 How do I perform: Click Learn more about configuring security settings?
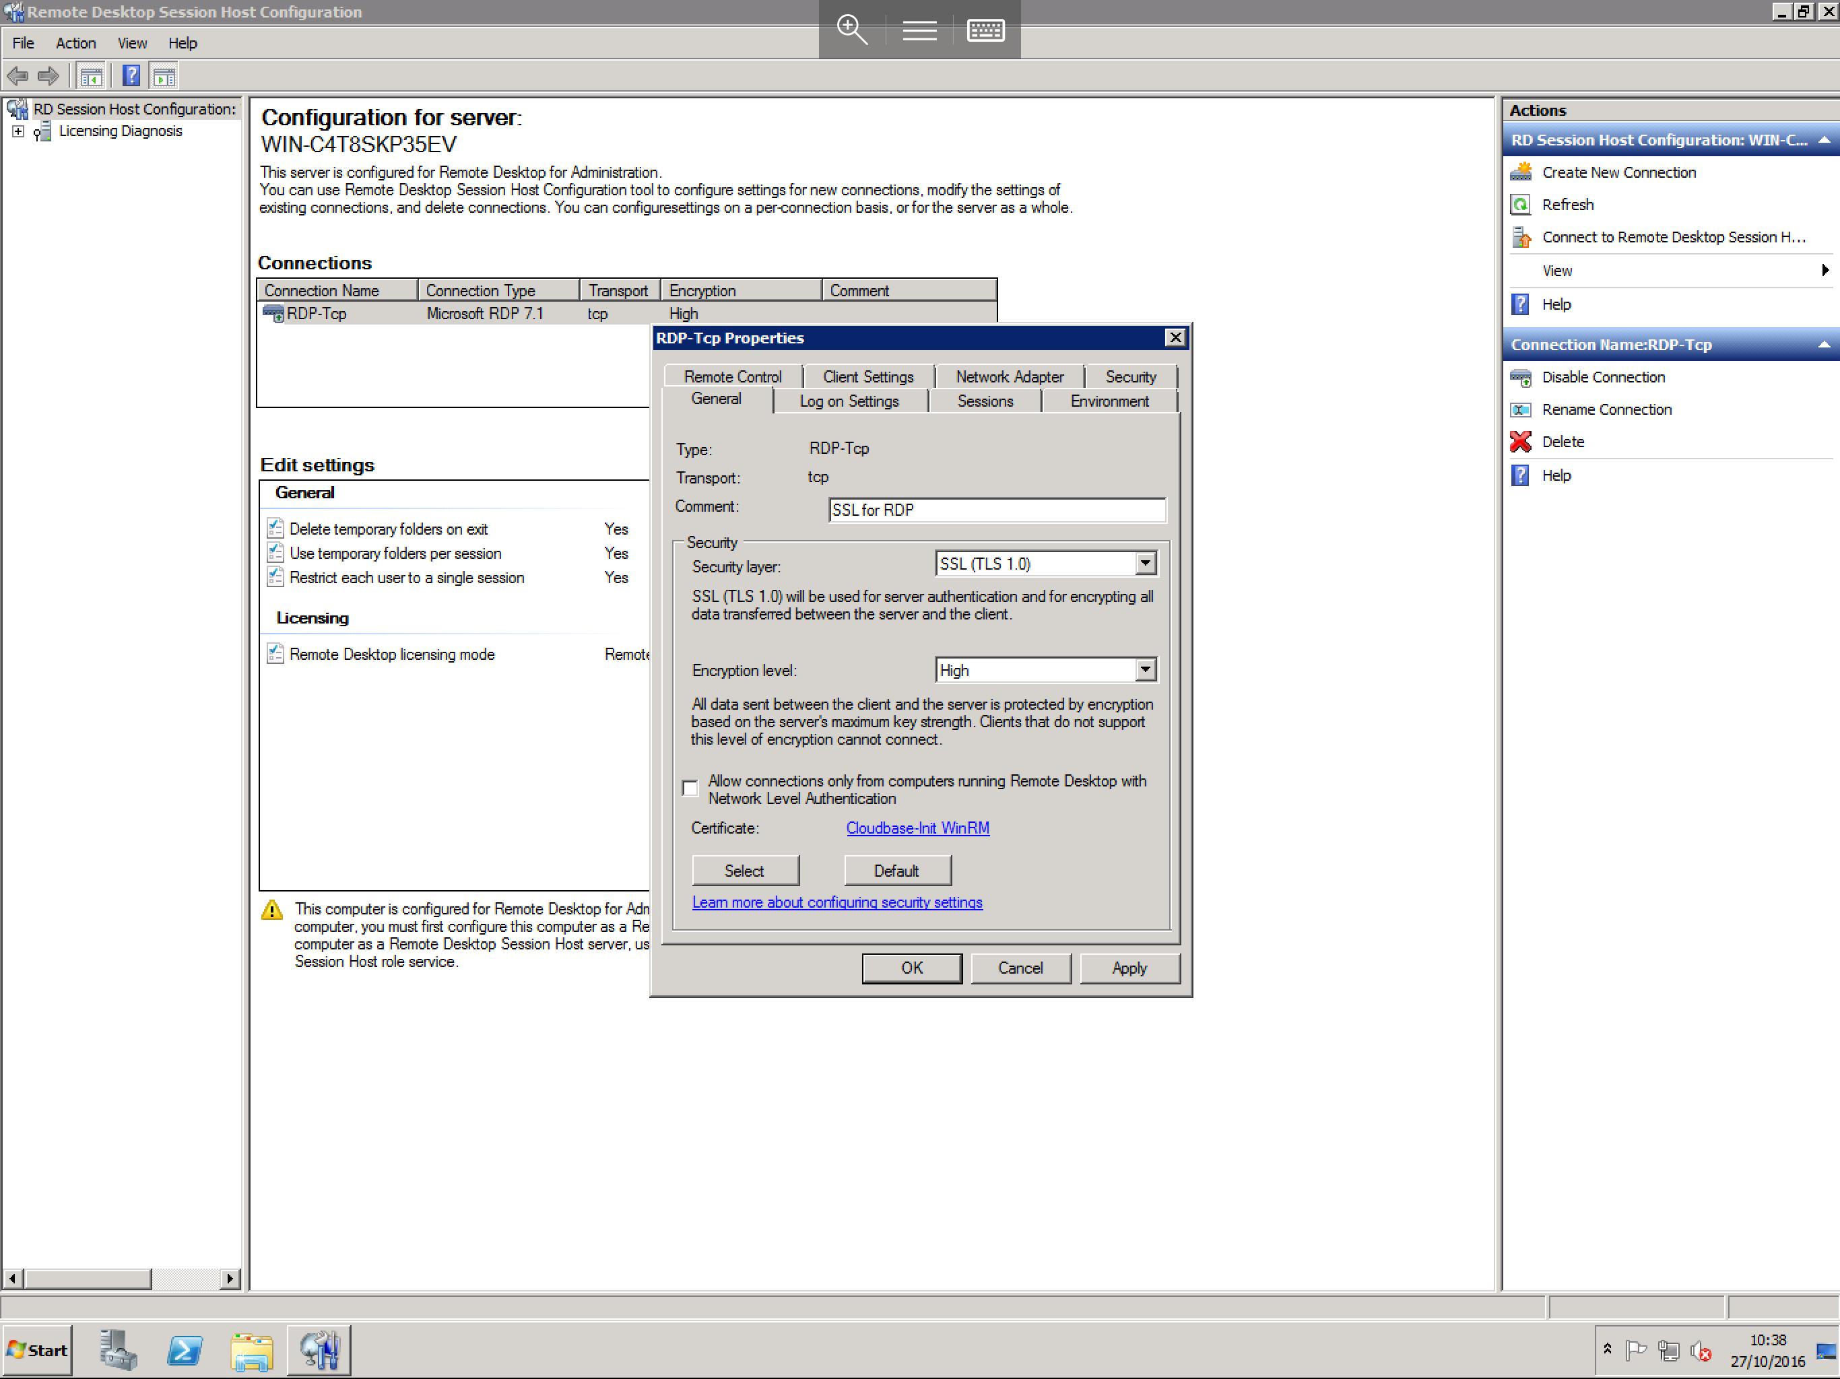[x=837, y=902]
